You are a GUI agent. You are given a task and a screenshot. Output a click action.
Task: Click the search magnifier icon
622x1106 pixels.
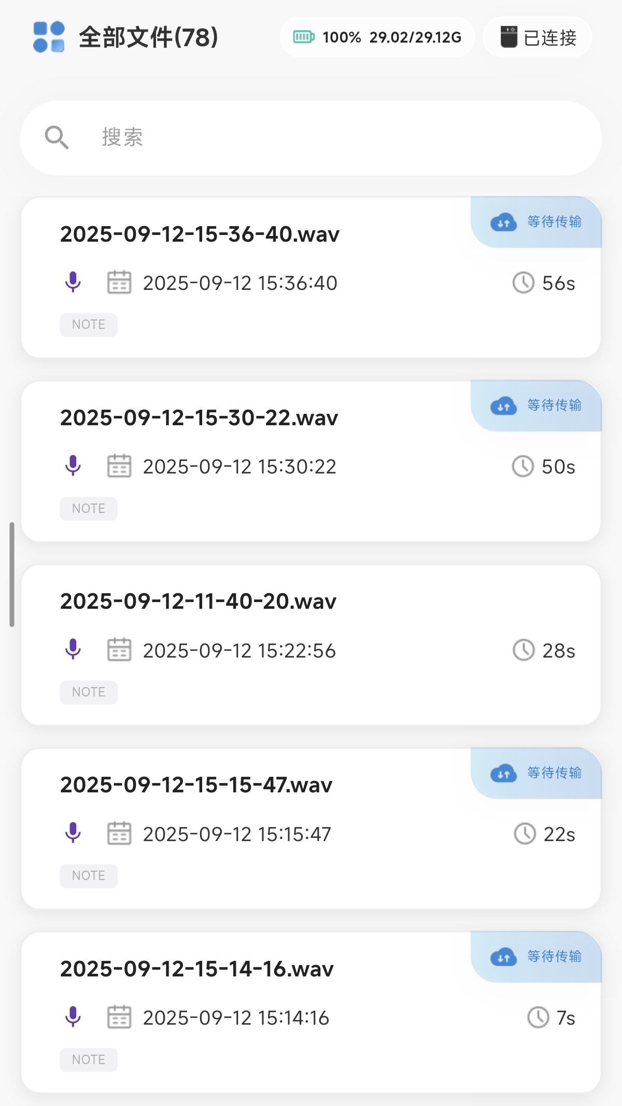(x=56, y=137)
